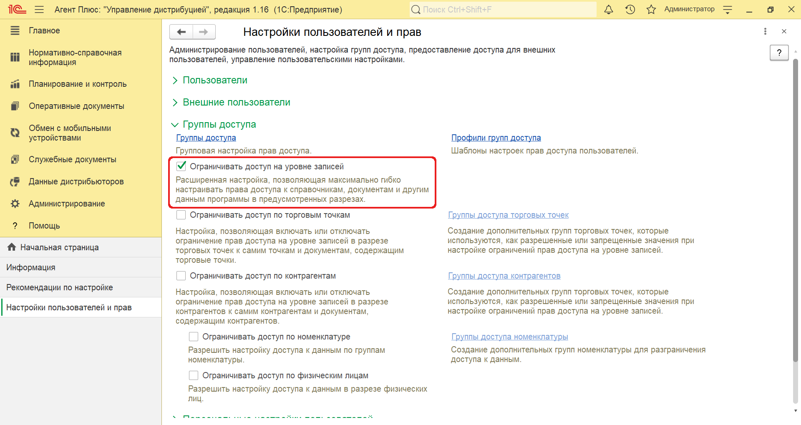Go forward with the right arrow button

click(204, 32)
